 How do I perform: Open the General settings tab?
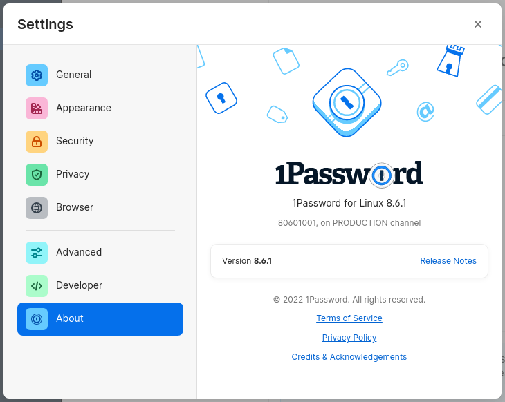tap(74, 75)
